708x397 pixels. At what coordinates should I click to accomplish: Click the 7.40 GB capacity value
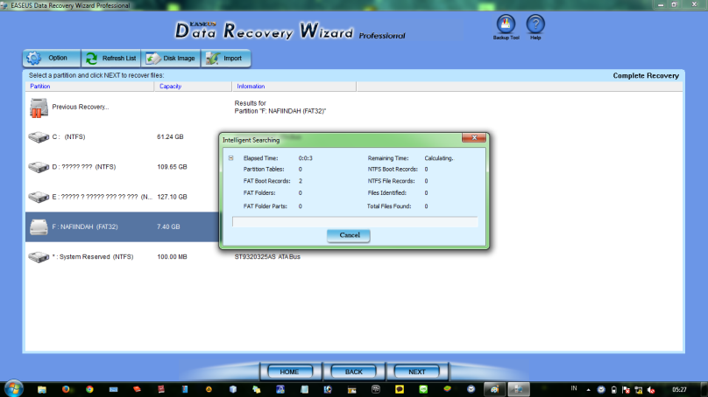click(168, 226)
